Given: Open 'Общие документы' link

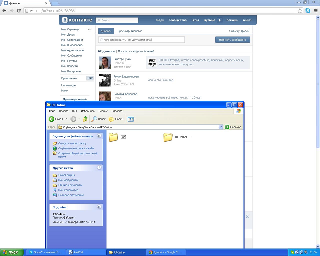Looking at the screenshot, I should 70,185.
